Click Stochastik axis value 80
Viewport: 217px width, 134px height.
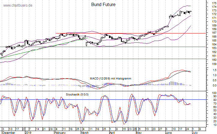pyautogui.click(x=215, y=100)
